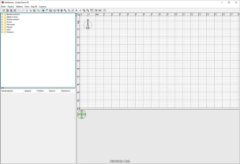Screen dimensions: 240x164
Task: Select the Двери и окна folder label
Action: 12,17
